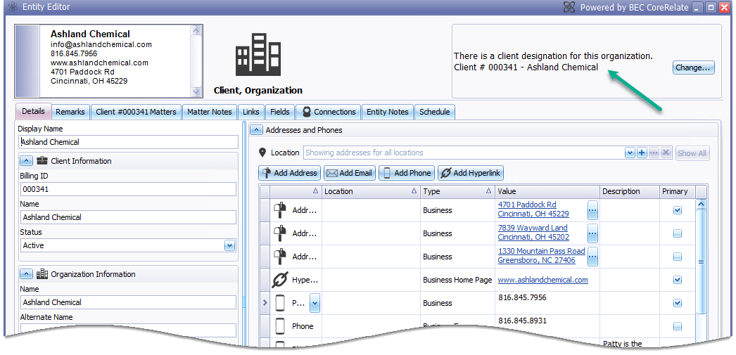Image resolution: width=736 pixels, height=355 pixels.
Task: Click the row indicator arrow for phone row
Action: pos(265,303)
